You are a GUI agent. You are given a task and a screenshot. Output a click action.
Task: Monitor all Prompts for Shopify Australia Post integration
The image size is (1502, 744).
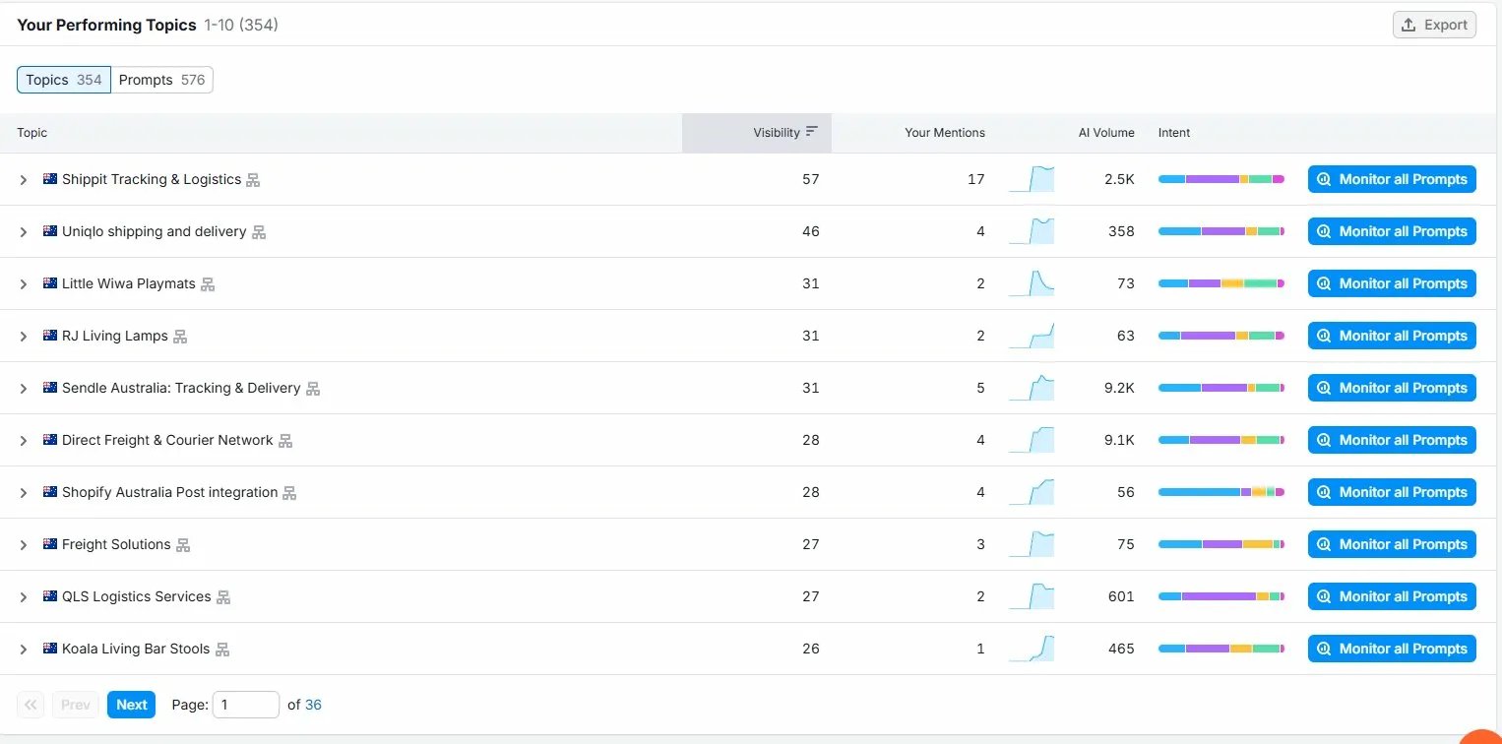tap(1392, 492)
